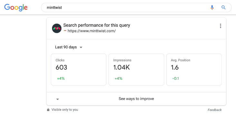
Task: Click the 603 clicks value
Action: [x=61, y=68]
